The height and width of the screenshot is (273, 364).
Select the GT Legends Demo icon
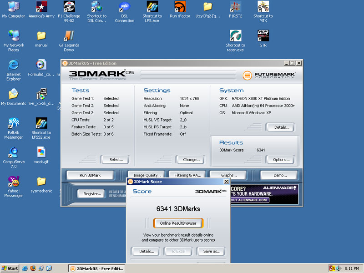[69, 40]
